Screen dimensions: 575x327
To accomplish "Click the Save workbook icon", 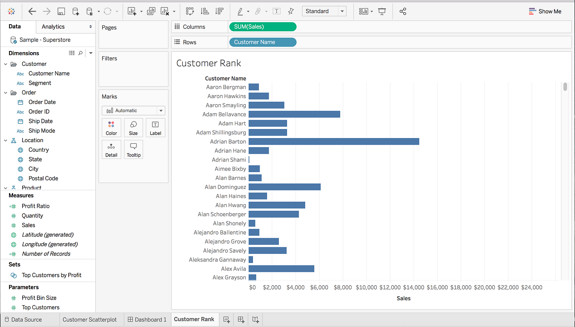I will point(61,11).
